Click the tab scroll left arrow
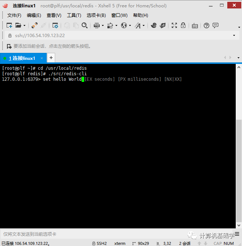The height and width of the screenshot is (246, 242). point(225,58)
